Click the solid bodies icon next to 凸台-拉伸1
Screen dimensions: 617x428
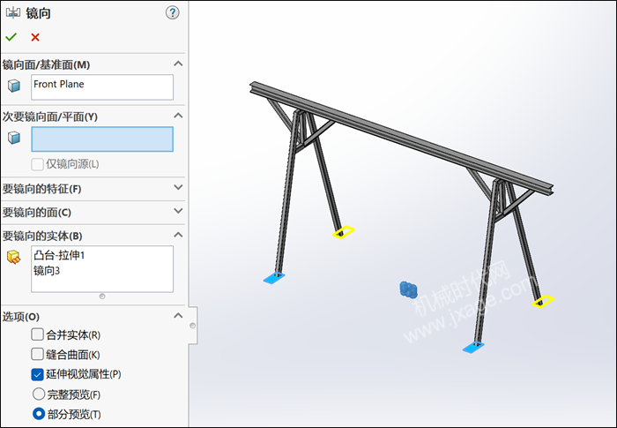[14, 257]
